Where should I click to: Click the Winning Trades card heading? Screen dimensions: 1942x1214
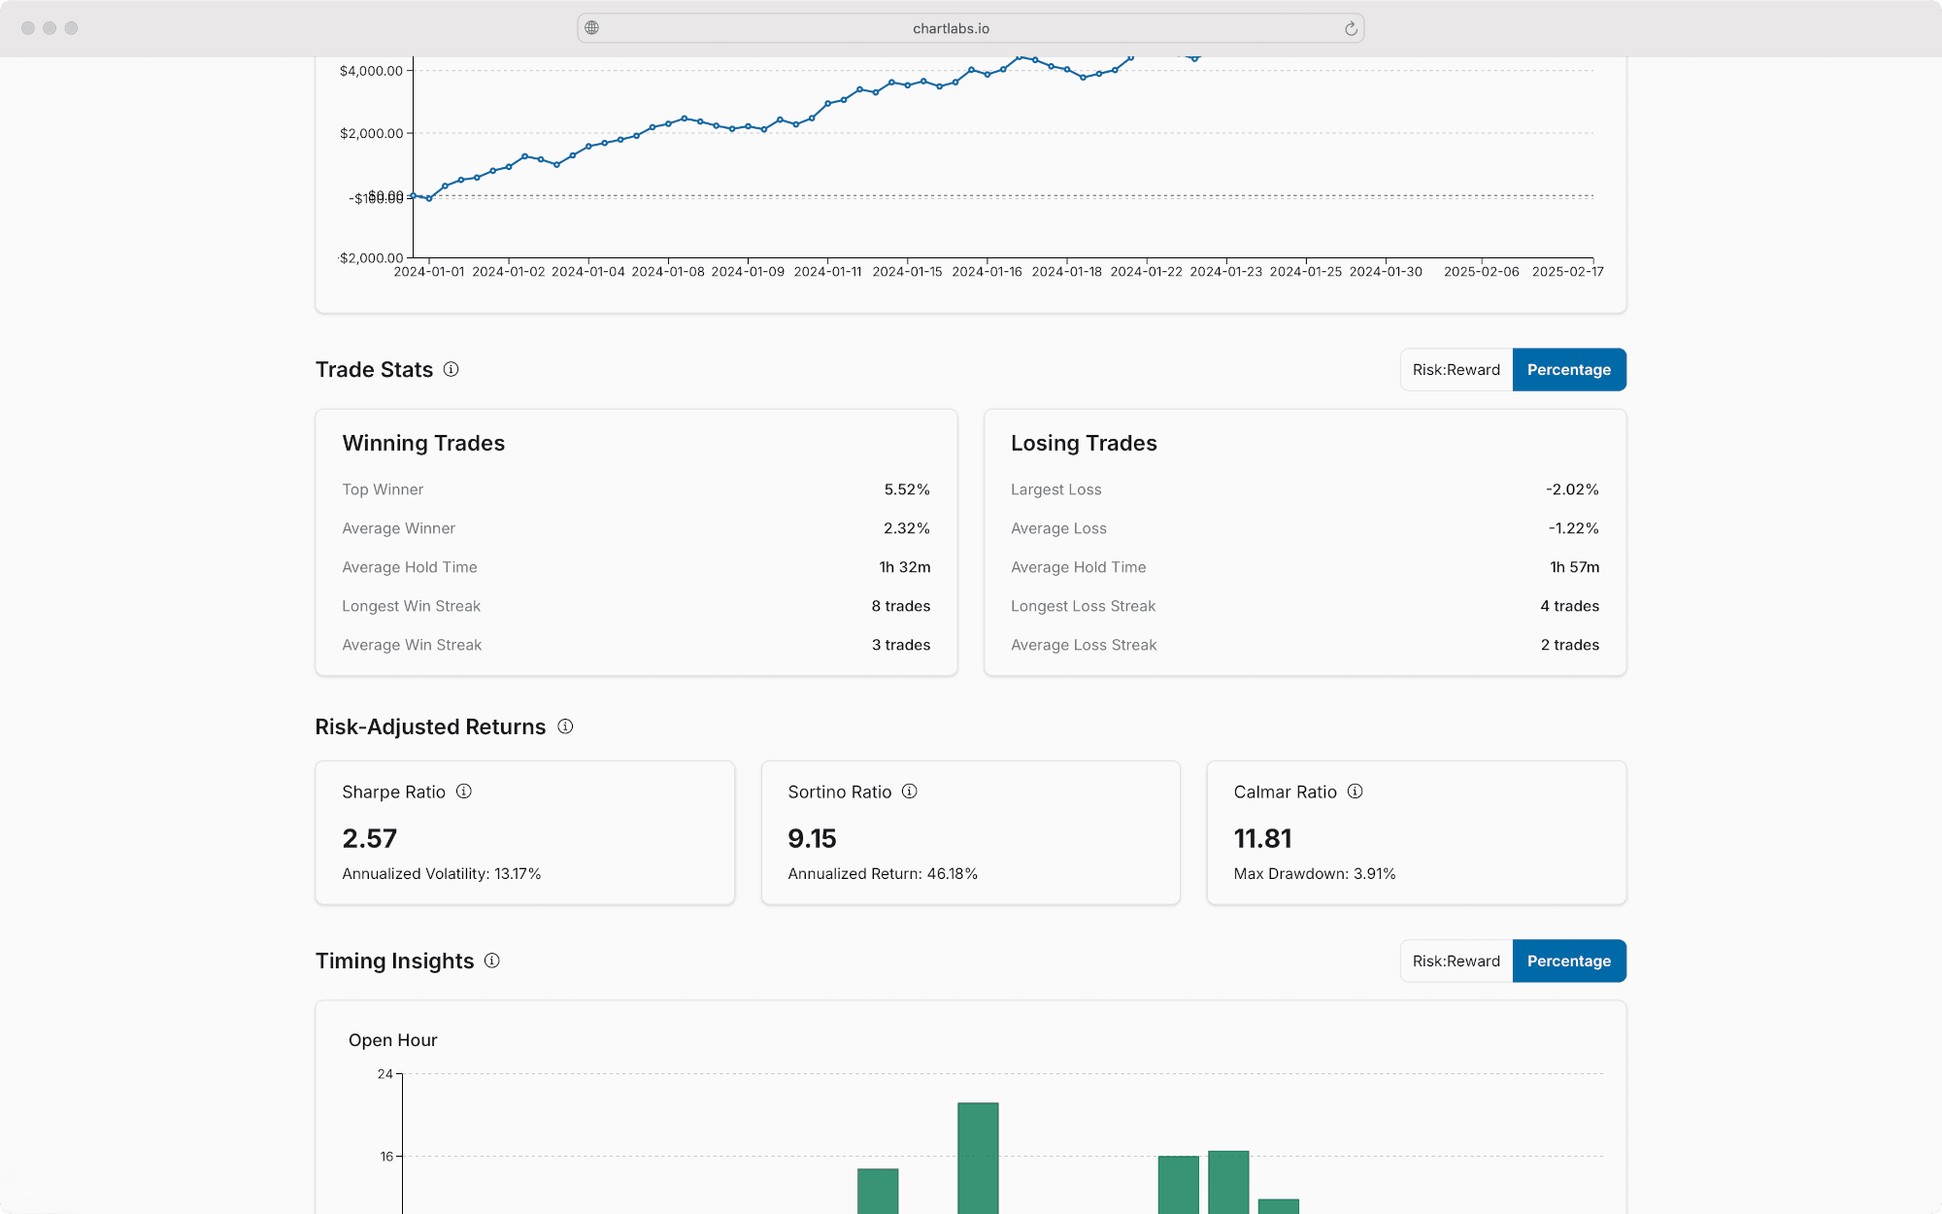pyautogui.click(x=423, y=443)
